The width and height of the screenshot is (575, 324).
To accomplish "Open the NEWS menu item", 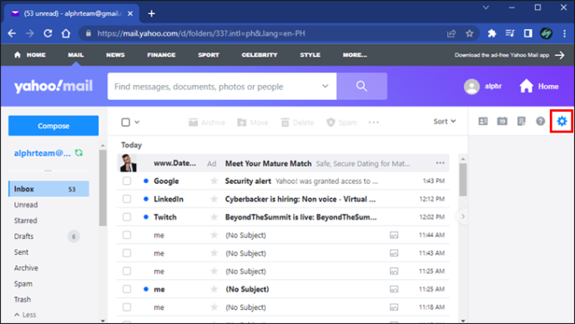I will coord(115,55).
